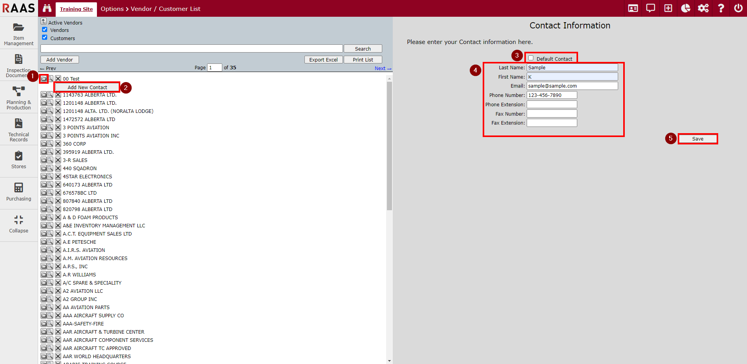Enable the Default Contact checkbox
This screenshot has width=747, height=364.
(531, 58)
